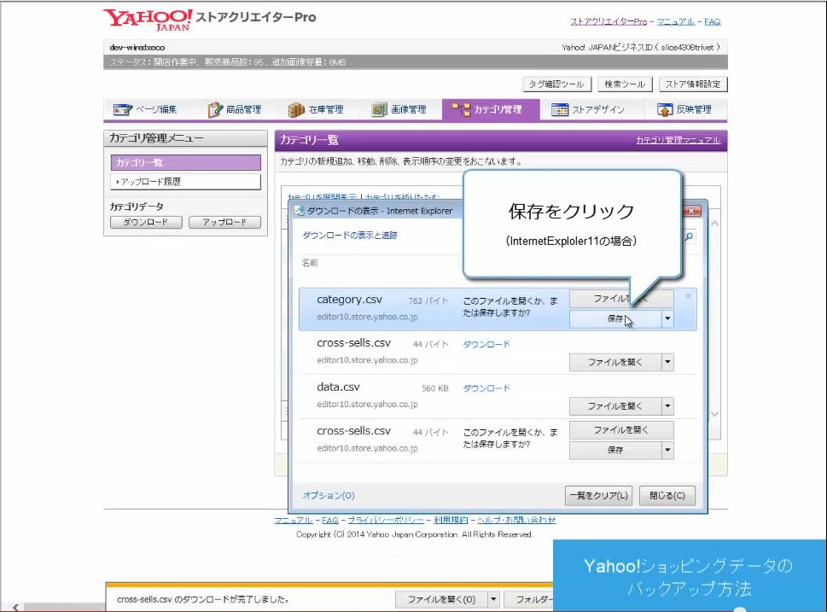827x612 pixels.
Task: Click ファイルを開く in the data.csv row
Action: [615, 406]
